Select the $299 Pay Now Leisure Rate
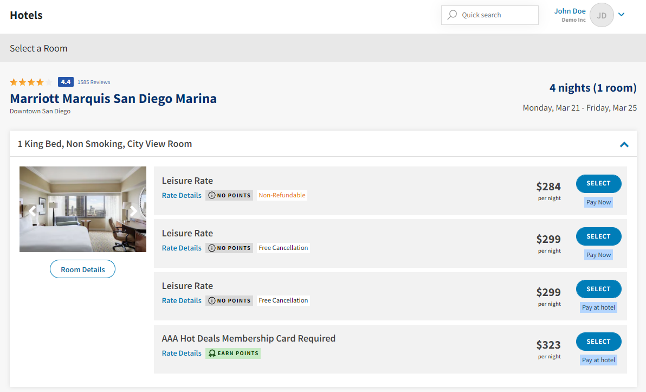This screenshot has width=646, height=392. (598, 236)
